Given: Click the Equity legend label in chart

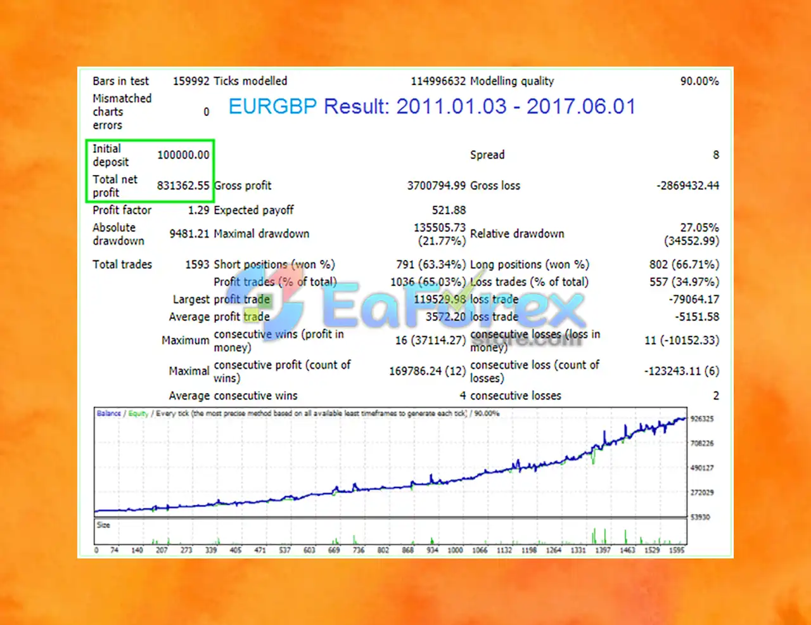Looking at the screenshot, I should [138, 413].
